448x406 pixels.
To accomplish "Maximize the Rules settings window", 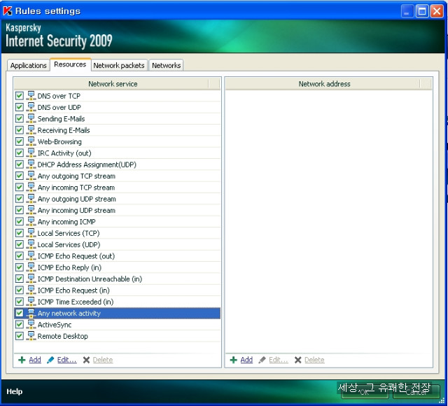I will pyautogui.click(x=422, y=11).
